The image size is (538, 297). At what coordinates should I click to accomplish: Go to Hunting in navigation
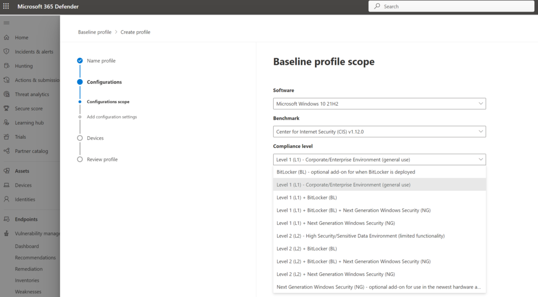click(x=24, y=66)
